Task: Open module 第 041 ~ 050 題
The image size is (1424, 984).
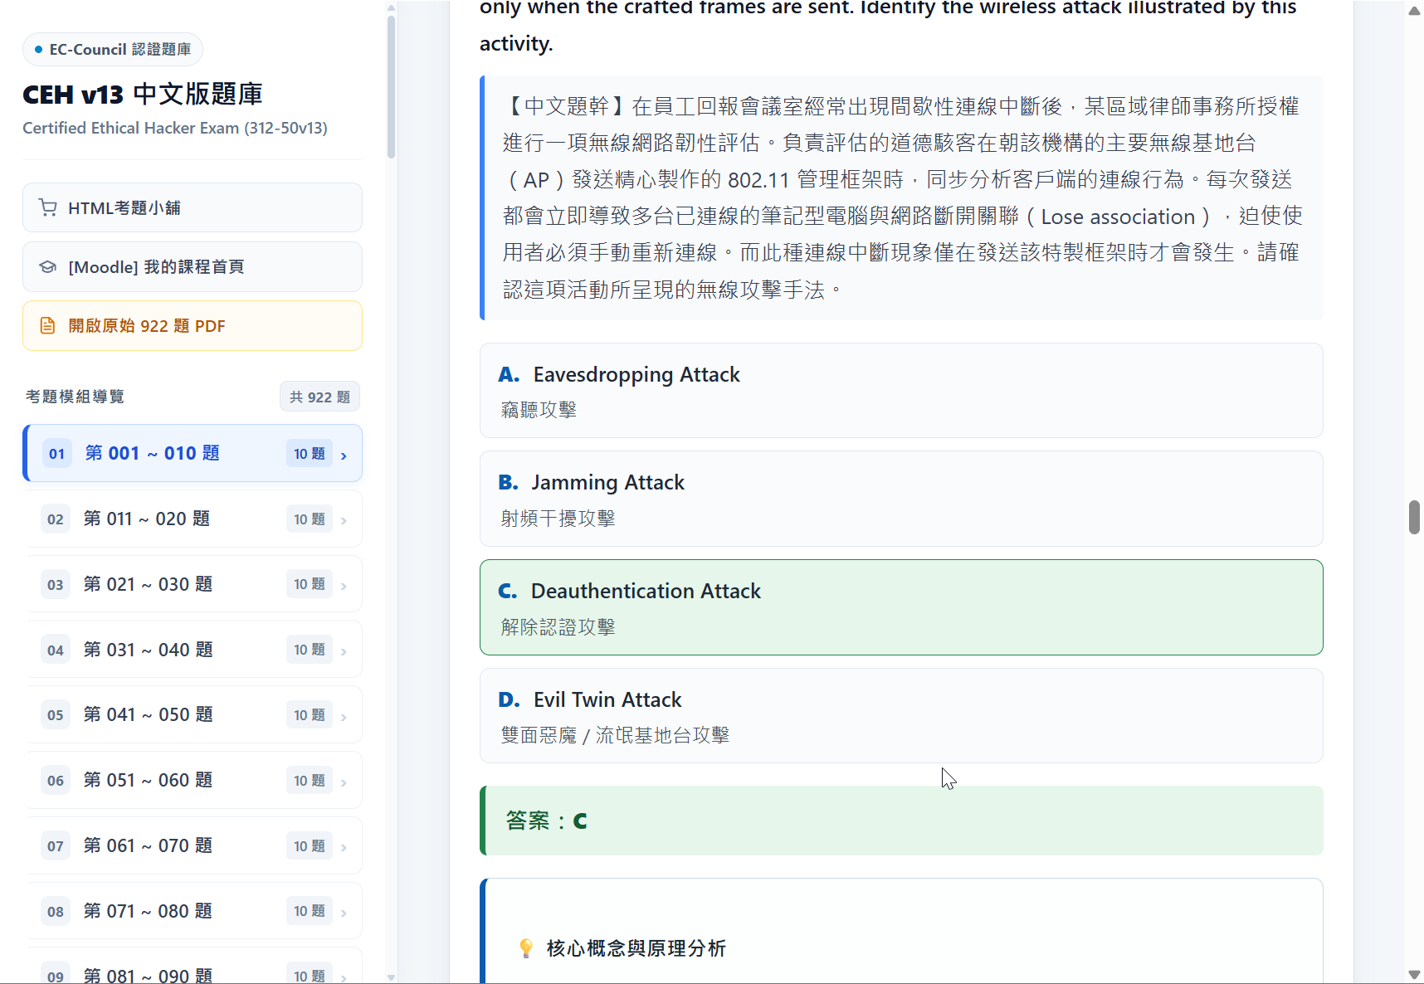Action: click(194, 714)
